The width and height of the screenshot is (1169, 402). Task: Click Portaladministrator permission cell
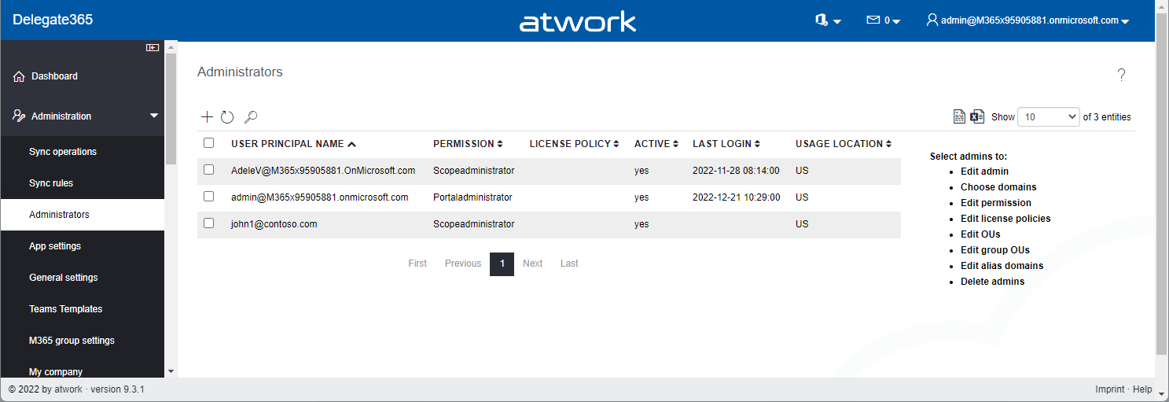coord(472,197)
